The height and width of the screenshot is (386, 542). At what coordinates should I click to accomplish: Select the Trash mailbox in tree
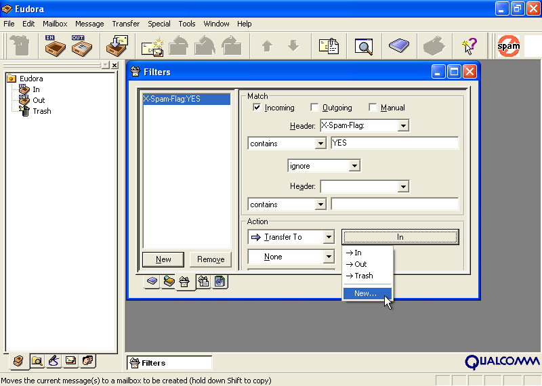(x=42, y=111)
